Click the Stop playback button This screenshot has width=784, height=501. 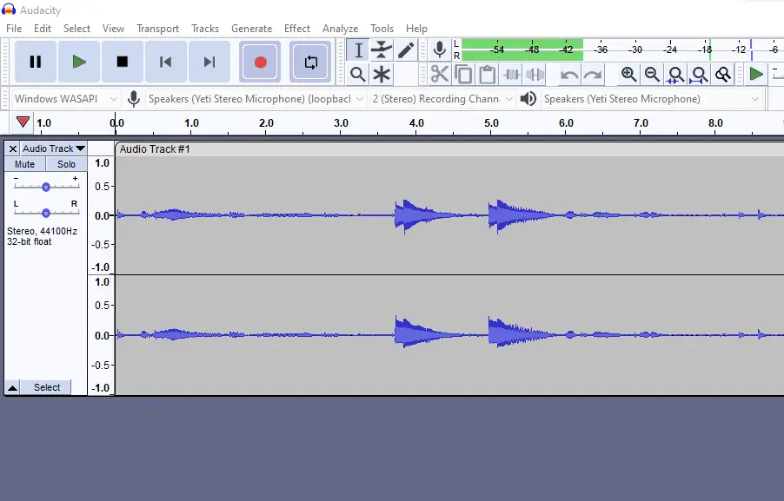(x=123, y=62)
